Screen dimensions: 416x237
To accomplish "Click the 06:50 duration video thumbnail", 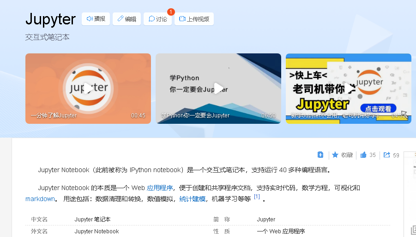I will (x=218, y=88).
